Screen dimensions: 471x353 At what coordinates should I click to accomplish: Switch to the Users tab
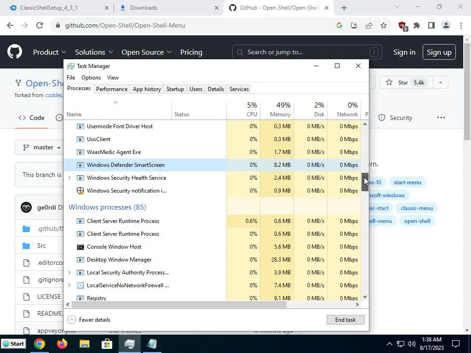click(196, 89)
